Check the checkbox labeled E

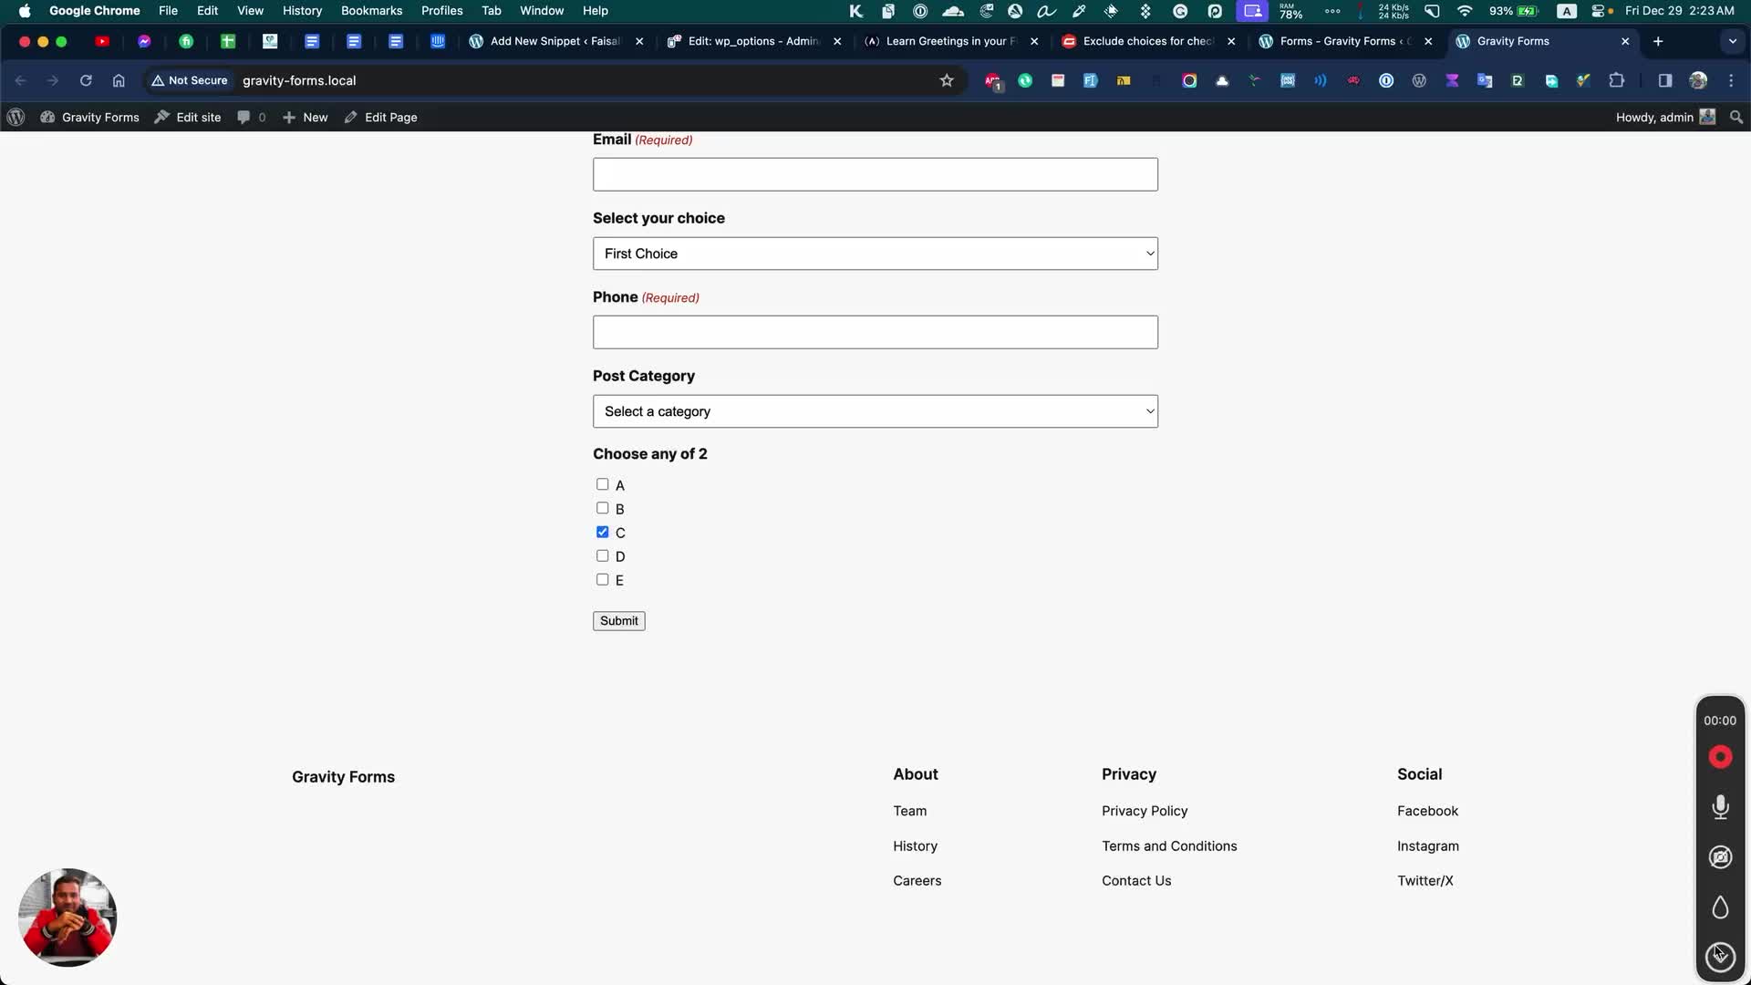(x=603, y=579)
